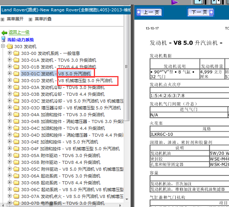Click the folder icon of 303-03B 发动机冷却
The width and height of the screenshot is (229, 207).
pos(16,94)
